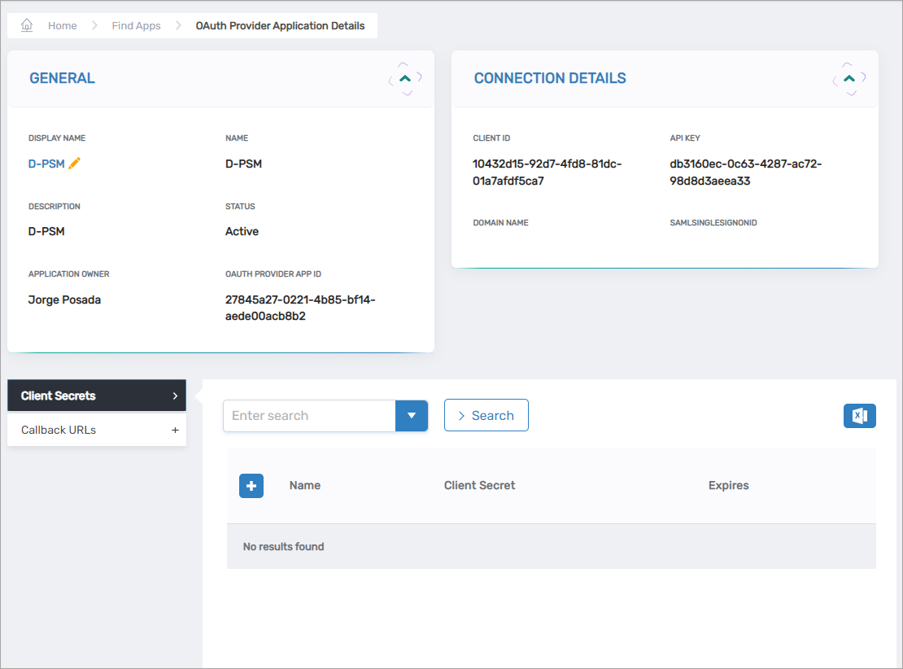Sort by Client Secret column header
Screen dimensions: 903x669
click(x=479, y=486)
